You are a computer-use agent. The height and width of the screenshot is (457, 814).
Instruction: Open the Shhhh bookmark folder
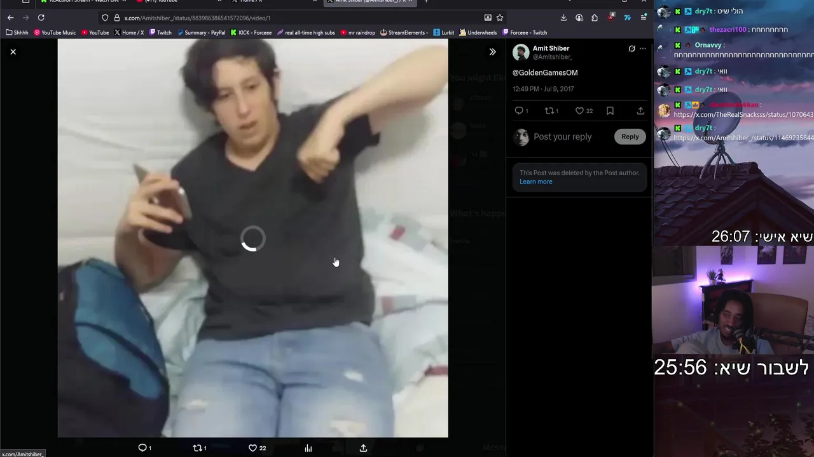[17, 32]
